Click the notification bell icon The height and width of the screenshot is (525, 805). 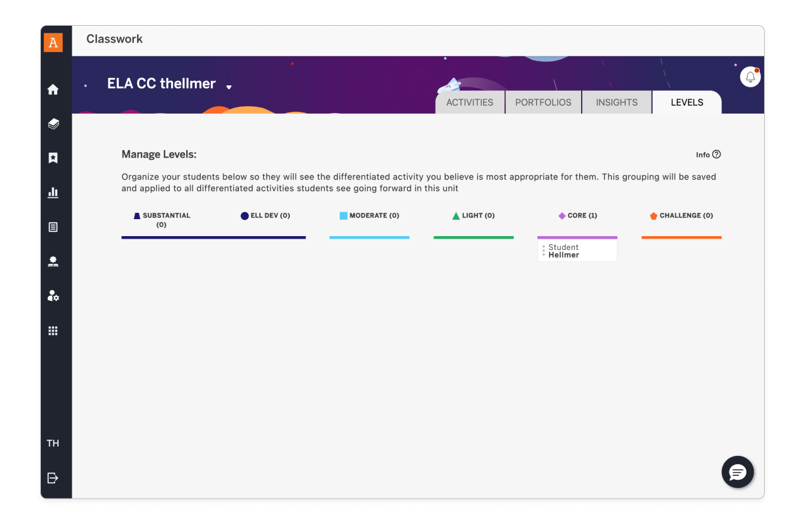750,77
